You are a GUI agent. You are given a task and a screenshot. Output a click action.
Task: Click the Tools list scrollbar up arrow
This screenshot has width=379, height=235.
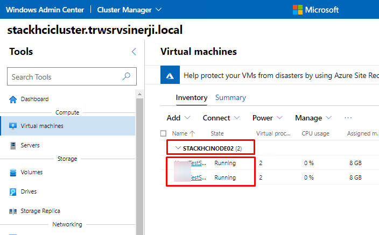coord(139,94)
